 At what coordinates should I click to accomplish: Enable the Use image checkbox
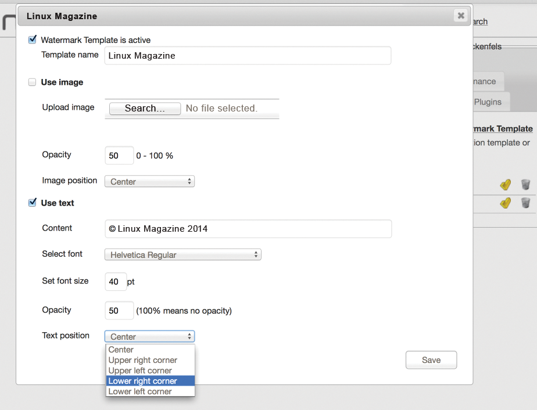click(32, 82)
